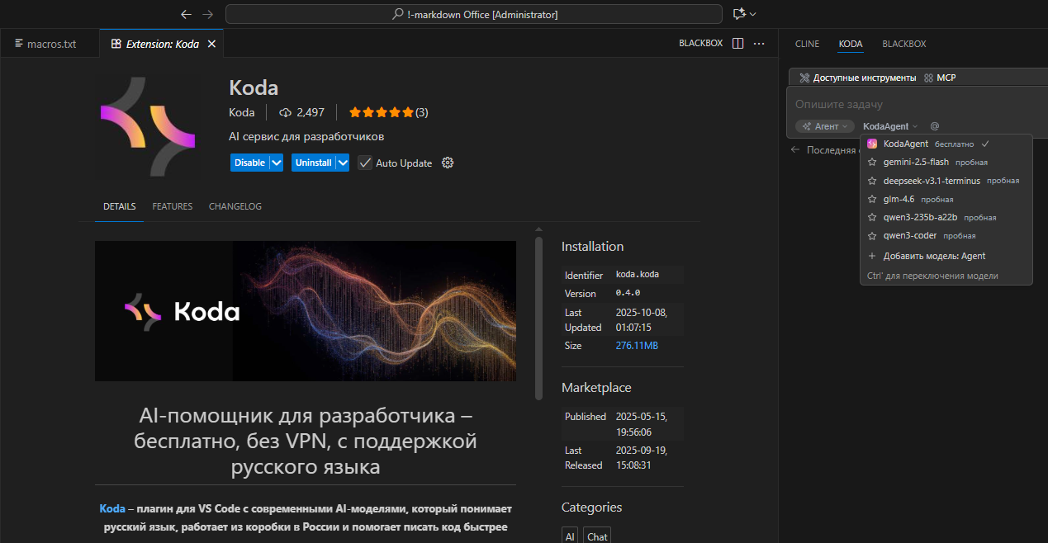1048x543 pixels.
Task: Choose the qwen3-235b-a22b model
Action: (x=946, y=217)
